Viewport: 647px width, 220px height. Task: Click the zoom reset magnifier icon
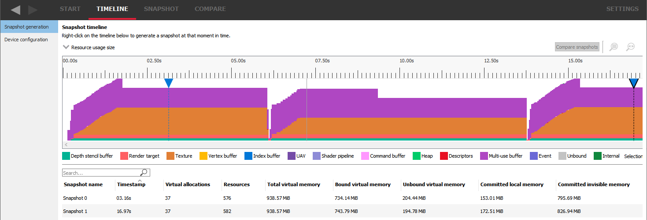click(x=631, y=47)
